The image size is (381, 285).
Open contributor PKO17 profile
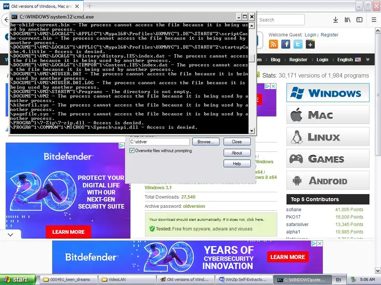(x=293, y=217)
